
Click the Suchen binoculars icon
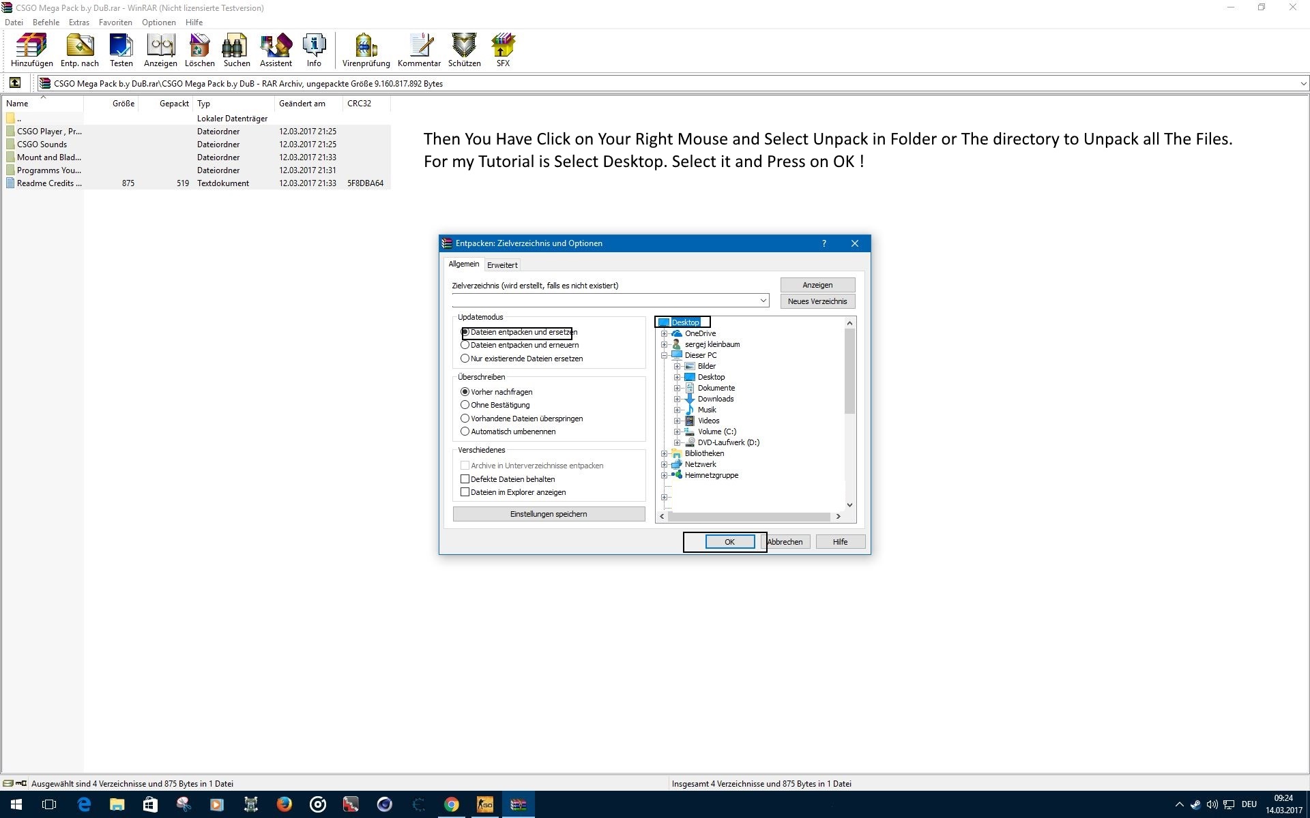[x=236, y=50]
